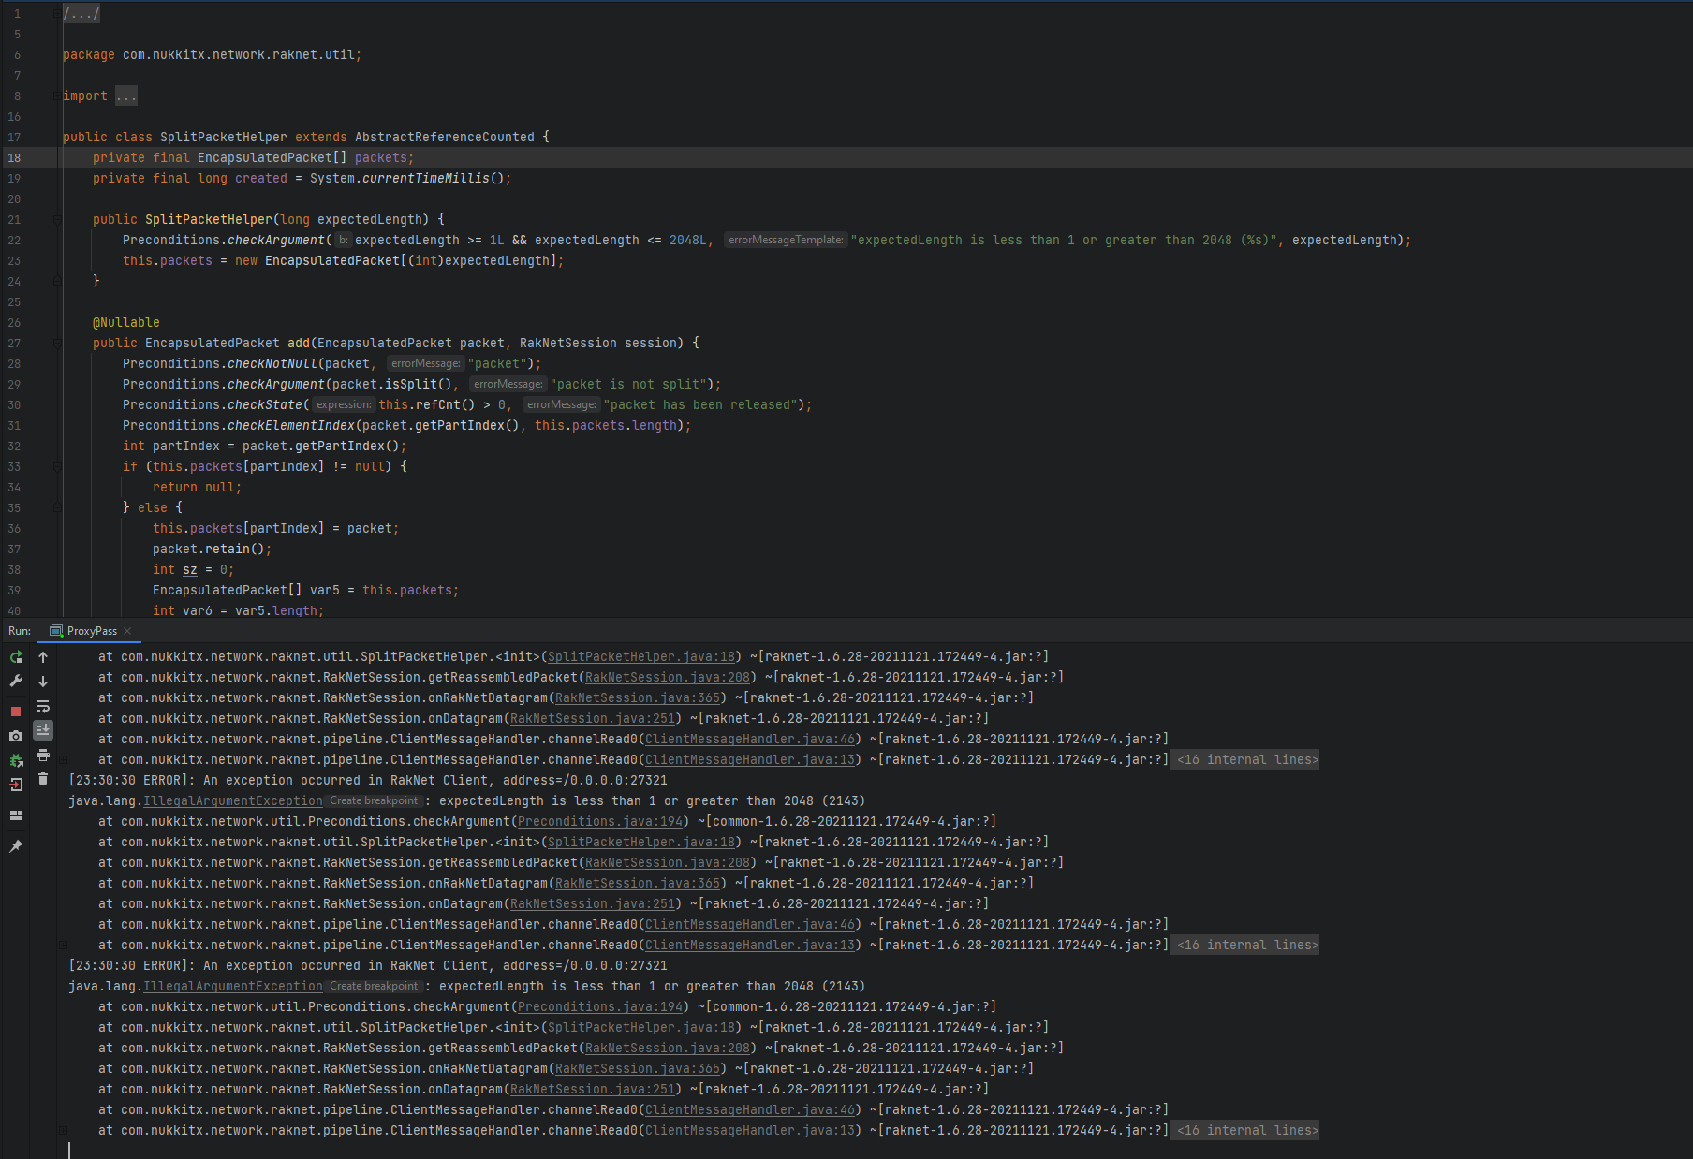Open RakNetSession.java:251 link in the last stack trace
Viewport: 1693px width, 1159px height.
(x=593, y=1089)
